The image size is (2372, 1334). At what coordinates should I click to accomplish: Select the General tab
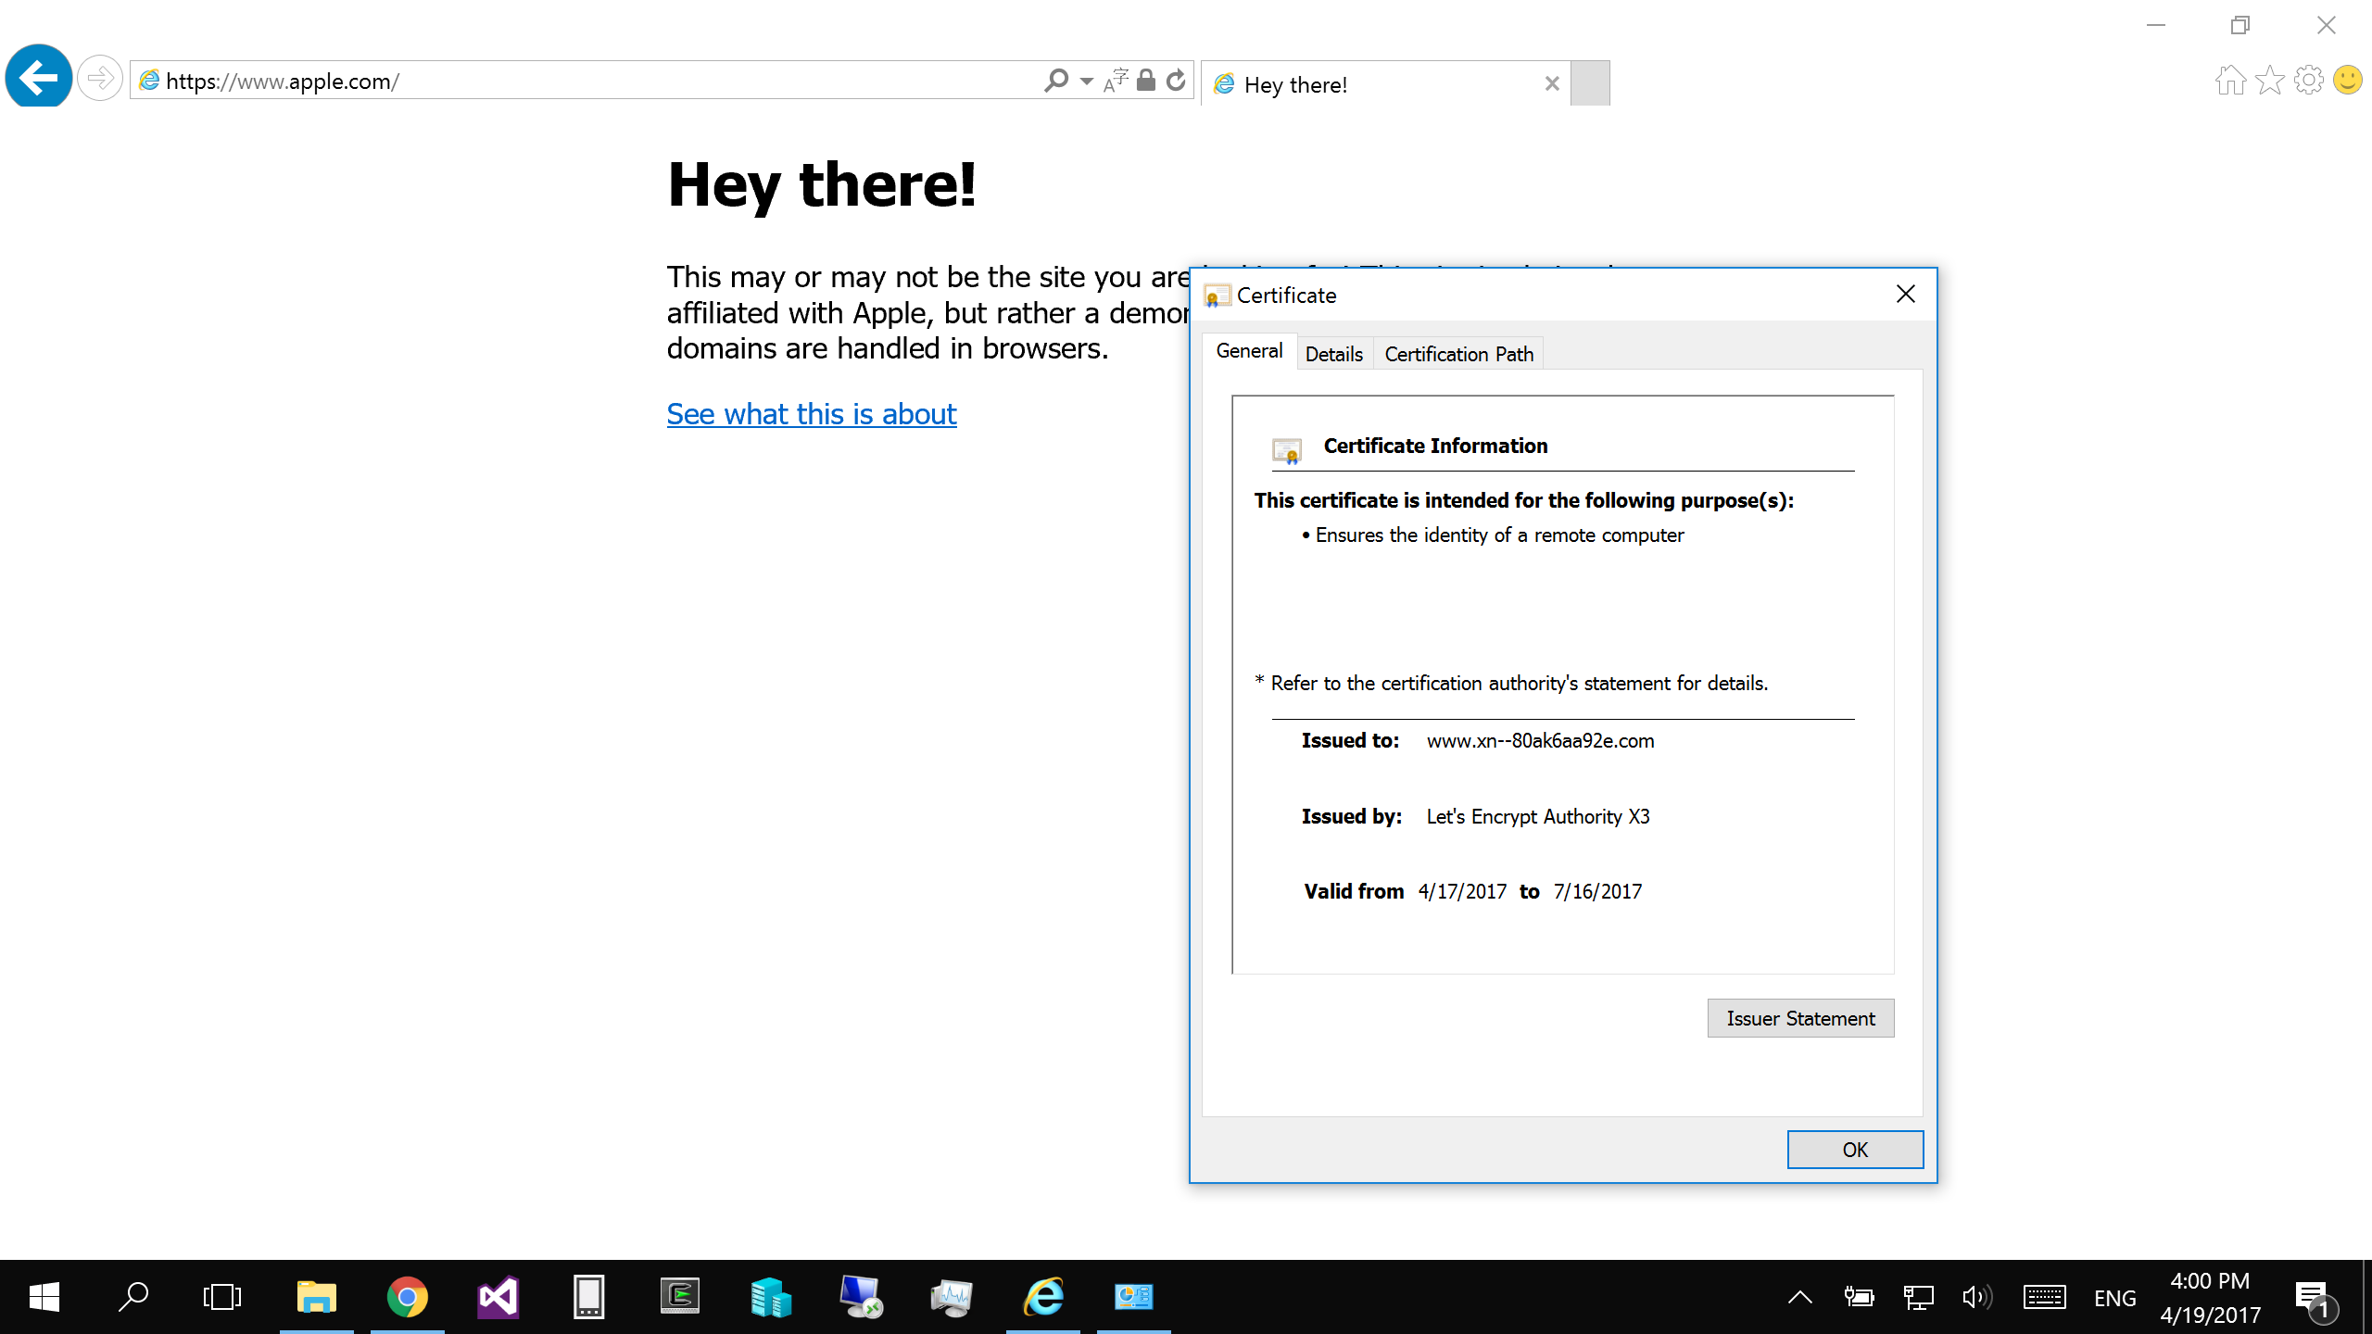pyautogui.click(x=1249, y=351)
